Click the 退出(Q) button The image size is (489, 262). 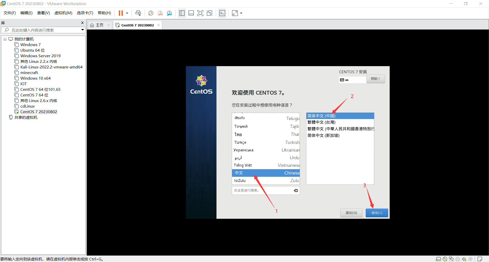pos(351,213)
